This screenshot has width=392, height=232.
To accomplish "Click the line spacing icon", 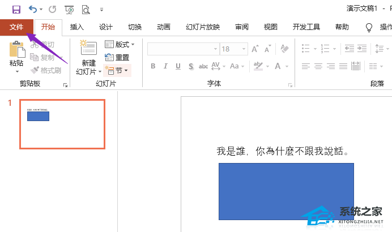I will pyautogui.click(x=379, y=49).
